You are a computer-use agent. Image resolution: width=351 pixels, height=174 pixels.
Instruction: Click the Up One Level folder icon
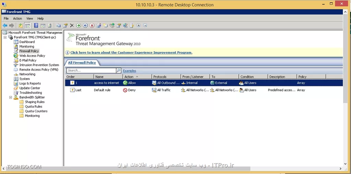pyautogui.click(x=21, y=25)
